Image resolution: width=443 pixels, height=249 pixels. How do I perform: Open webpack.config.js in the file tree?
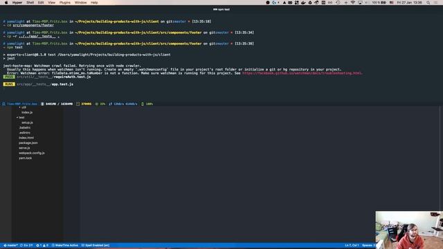[32, 153]
